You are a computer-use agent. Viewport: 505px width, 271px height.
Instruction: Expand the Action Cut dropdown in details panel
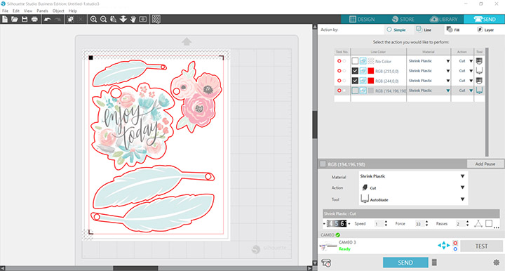click(x=462, y=187)
